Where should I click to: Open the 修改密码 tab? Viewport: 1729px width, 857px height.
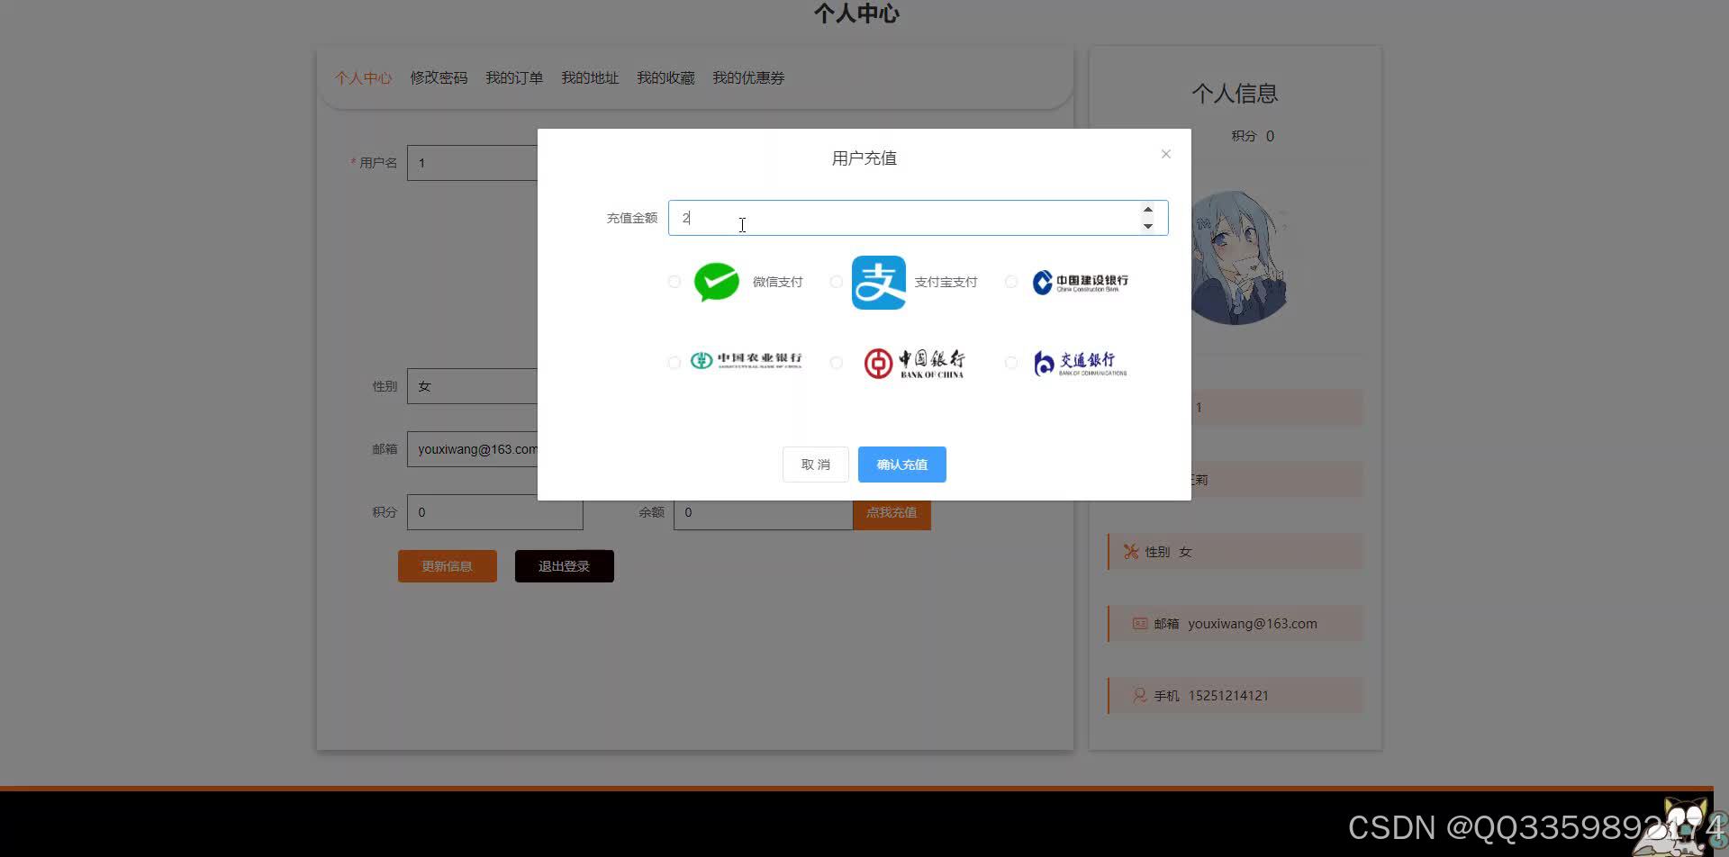pyautogui.click(x=439, y=78)
